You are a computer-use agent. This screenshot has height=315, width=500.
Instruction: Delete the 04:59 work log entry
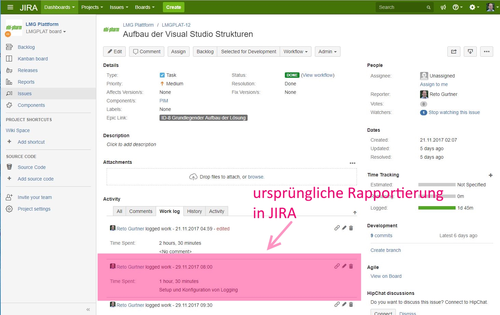tap(351, 228)
